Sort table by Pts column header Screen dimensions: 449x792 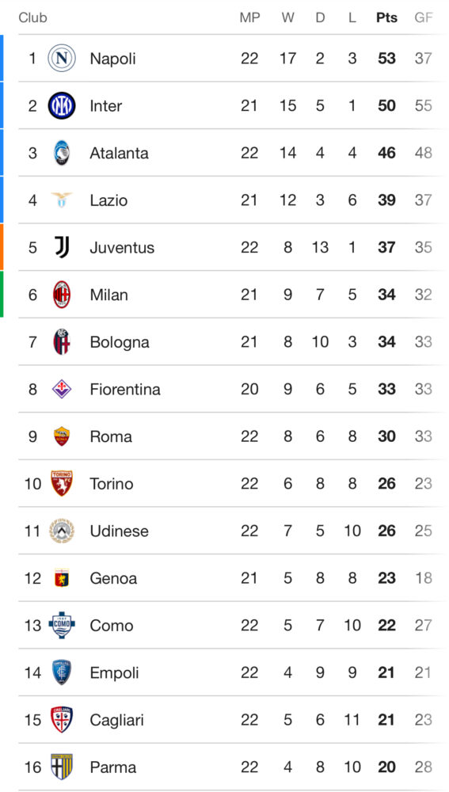pyautogui.click(x=387, y=17)
